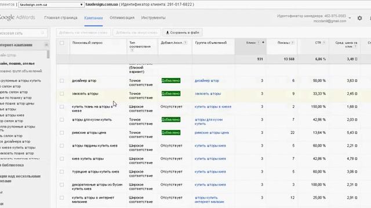Image resolution: width=371 pixels, height=208 pixels.
Task: Expand manager account dropdown arrow
Action: (350, 18)
